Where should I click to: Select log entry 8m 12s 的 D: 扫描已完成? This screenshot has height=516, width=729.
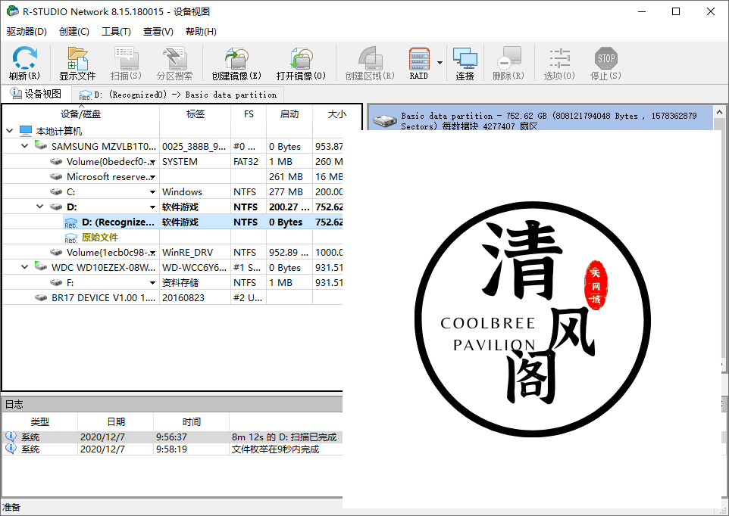pos(173,437)
